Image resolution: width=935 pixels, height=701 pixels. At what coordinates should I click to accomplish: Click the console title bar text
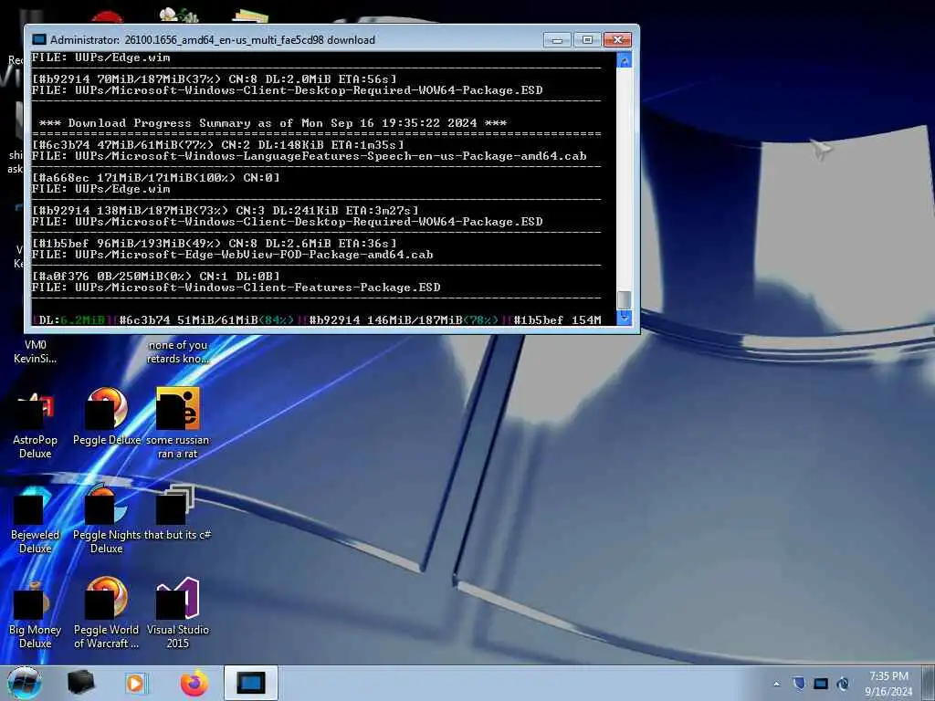pyautogui.click(x=213, y=40)
